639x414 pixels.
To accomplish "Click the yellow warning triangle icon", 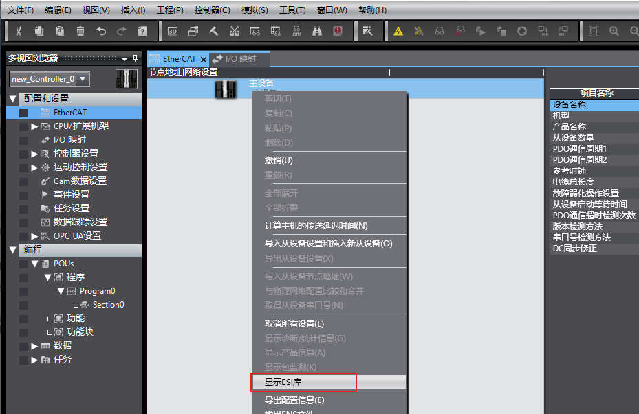I will click(398, 31).
